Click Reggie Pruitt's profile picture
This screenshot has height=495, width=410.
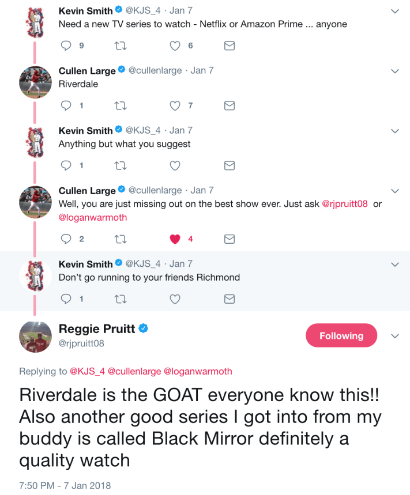[35, 337]
